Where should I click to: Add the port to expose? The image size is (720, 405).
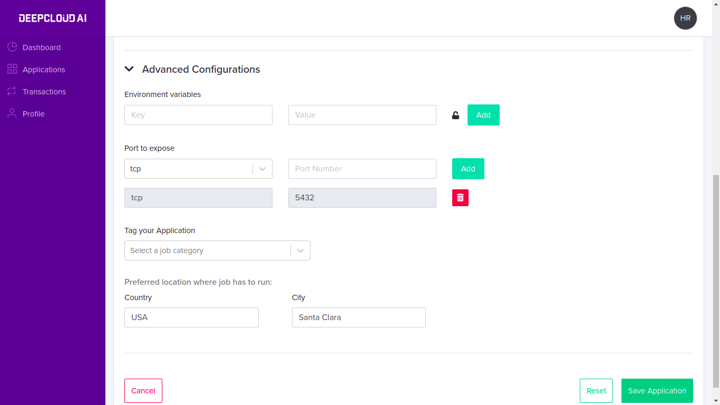coord(468,169)
